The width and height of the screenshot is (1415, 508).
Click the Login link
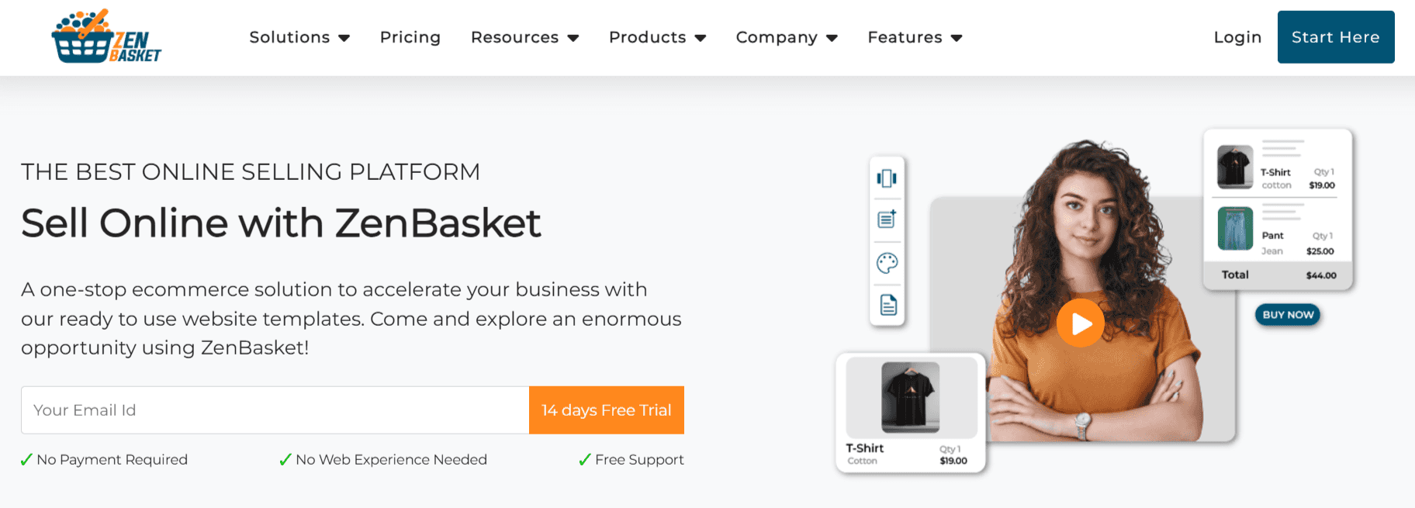coord(1237,37)
